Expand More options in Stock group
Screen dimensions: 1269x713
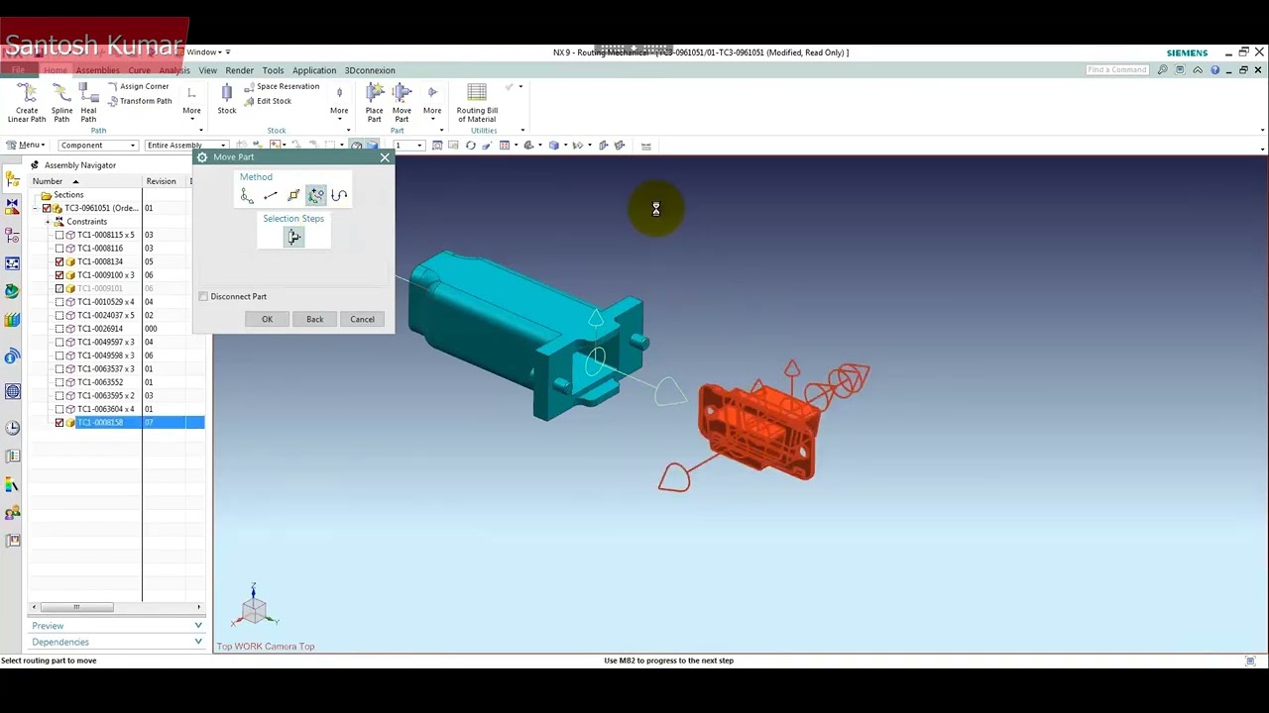tap(339, 101)
